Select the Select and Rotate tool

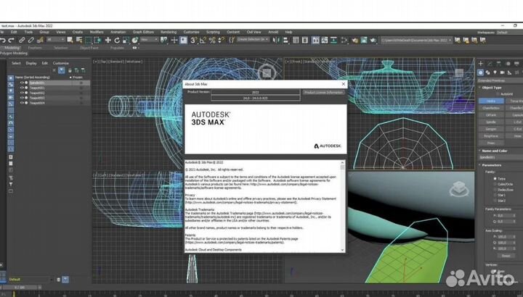click(117, 41)
